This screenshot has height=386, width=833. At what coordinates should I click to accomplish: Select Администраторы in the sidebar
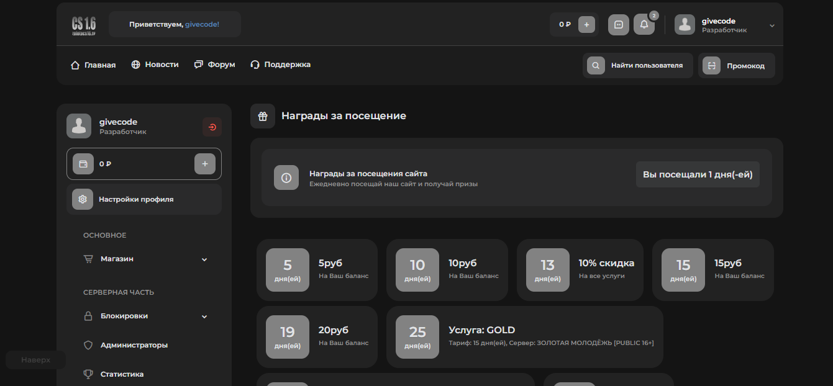[134, 345]
